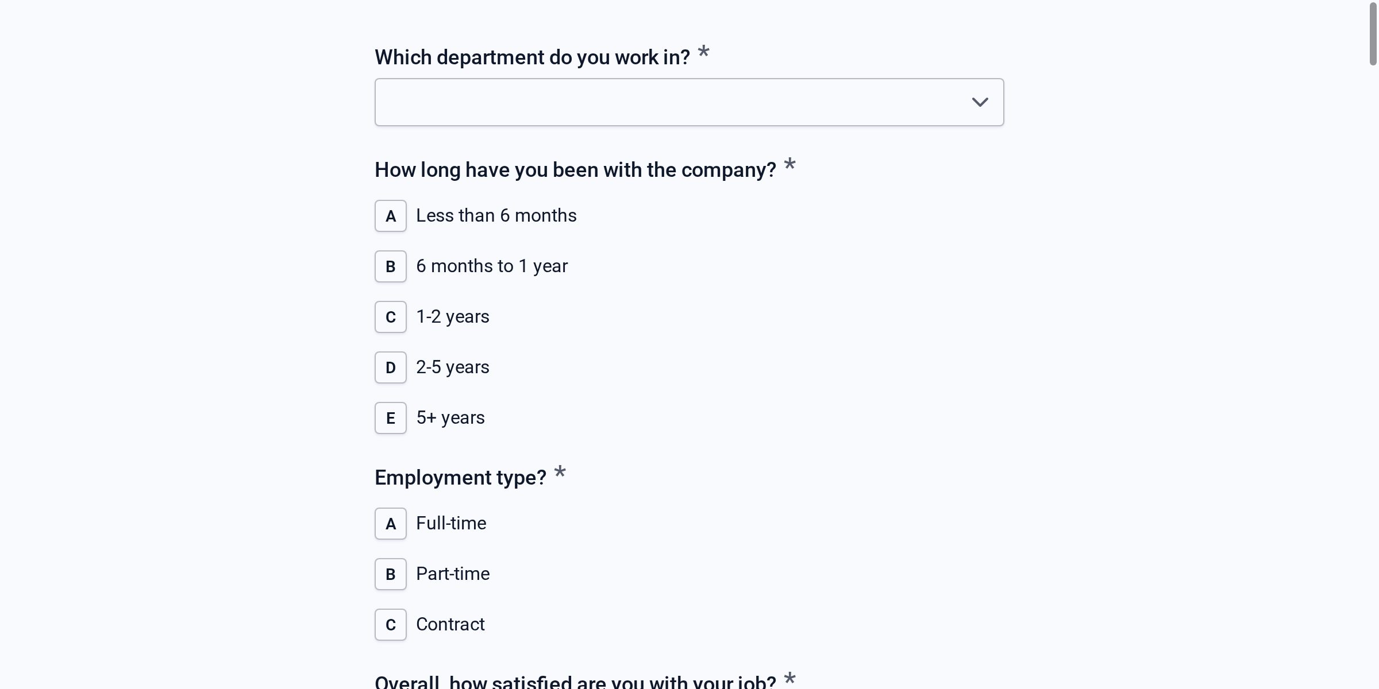The width and height of the screenshot is (1379, 689).
Task: Choose "Full-time" employment type
Action: [x=450, y=523]
